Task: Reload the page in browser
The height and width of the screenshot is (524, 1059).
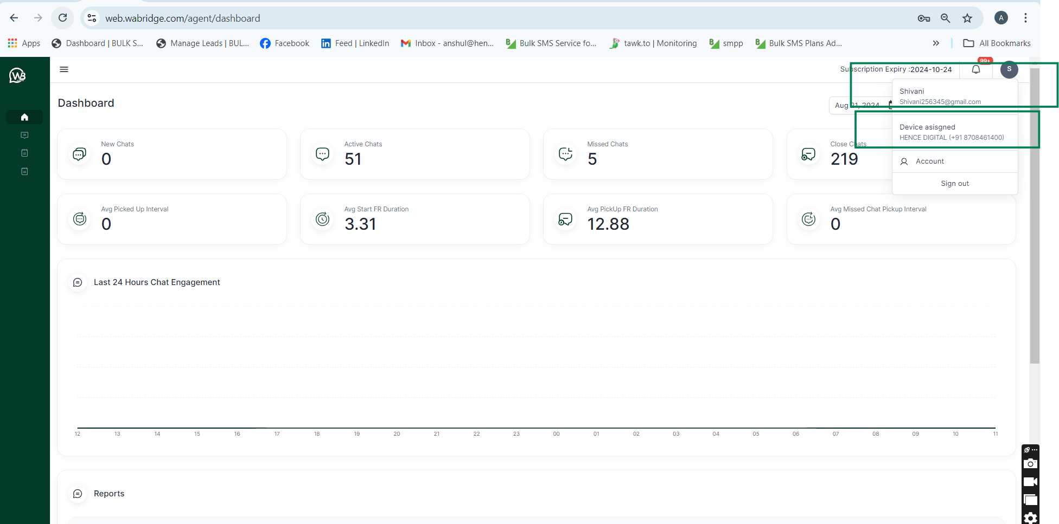Action: click(63, 18)
